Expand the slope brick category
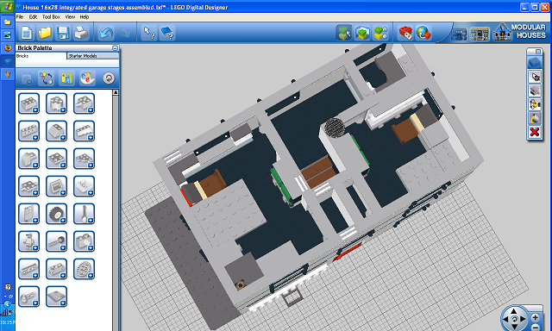Viewport: 552px width, 331px height. point(56,131)
